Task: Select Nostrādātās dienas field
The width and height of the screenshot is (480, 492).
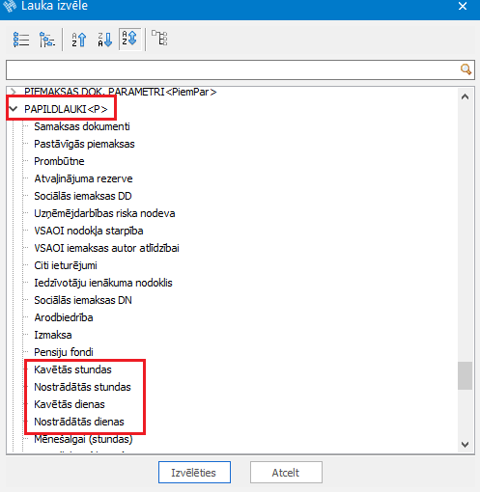Action: click(79, 422)
